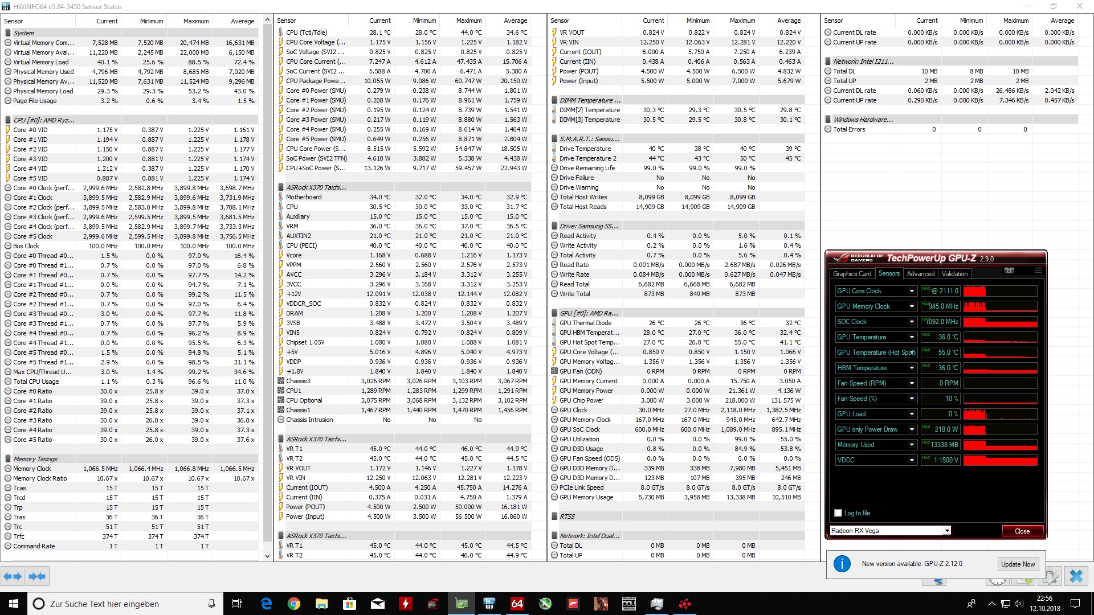This screenshot has width=1094, height=615.
Task: Click the Windows search box
Action: pyautogui.click(x=125, y=604)
